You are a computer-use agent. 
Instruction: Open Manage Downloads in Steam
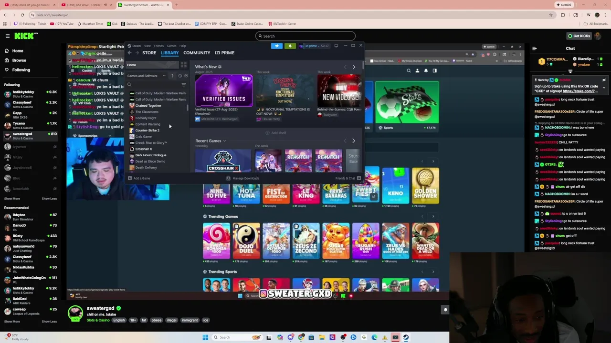(x=242, y=178)
